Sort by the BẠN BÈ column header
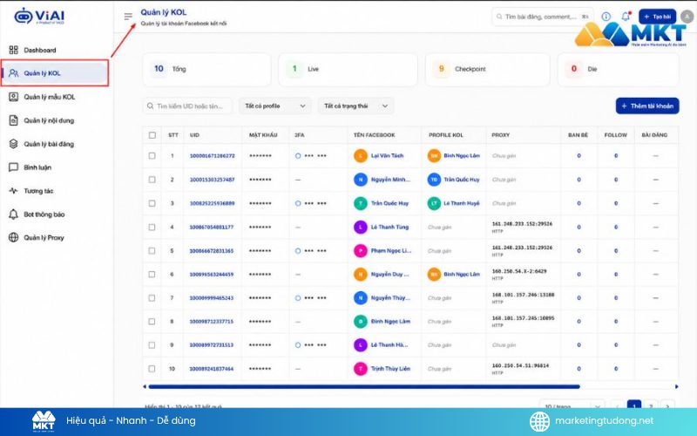The image size is (697, 436). (578, 135)
